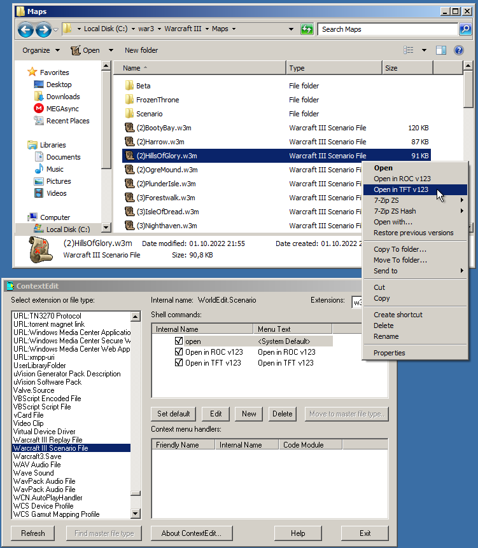Image resolution: width=478 pixels, height=548 pixels.
Task: Click the green refresh icon beside address bar
Action: [307, 29]
